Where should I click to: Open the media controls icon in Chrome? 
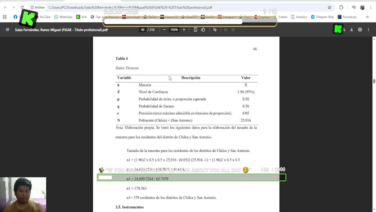click(x=354, y=7)
